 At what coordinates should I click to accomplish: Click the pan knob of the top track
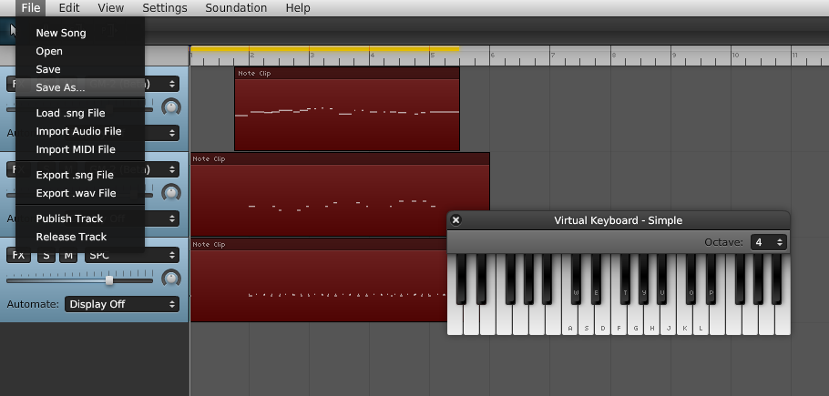pos(170,107)
